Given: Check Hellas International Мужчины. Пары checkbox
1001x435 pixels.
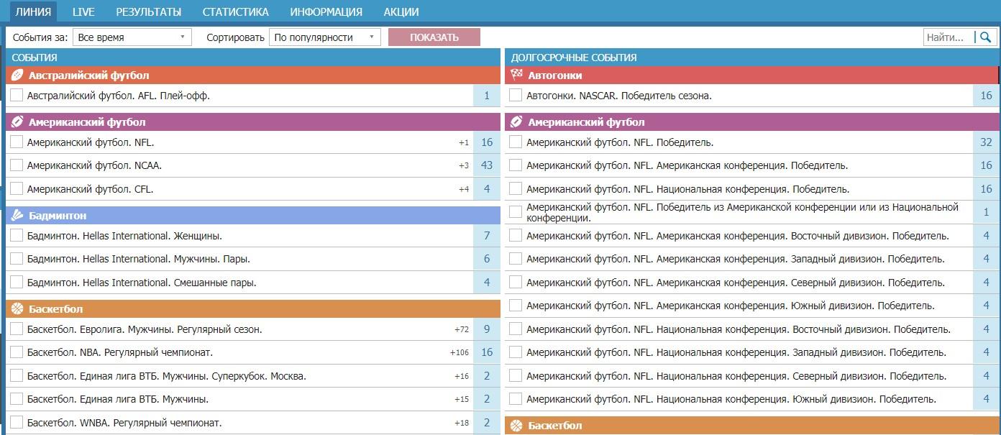Looking at the screenshot, I should 17,259.
